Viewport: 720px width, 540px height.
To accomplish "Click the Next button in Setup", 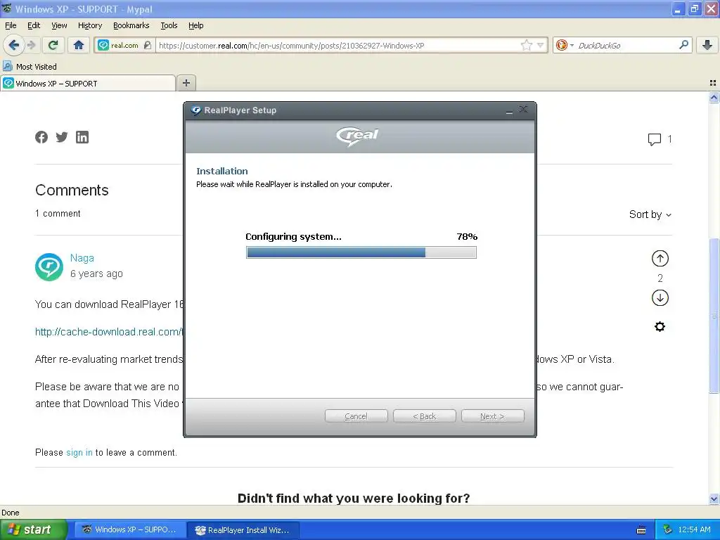I will click(x=493, y=416).
